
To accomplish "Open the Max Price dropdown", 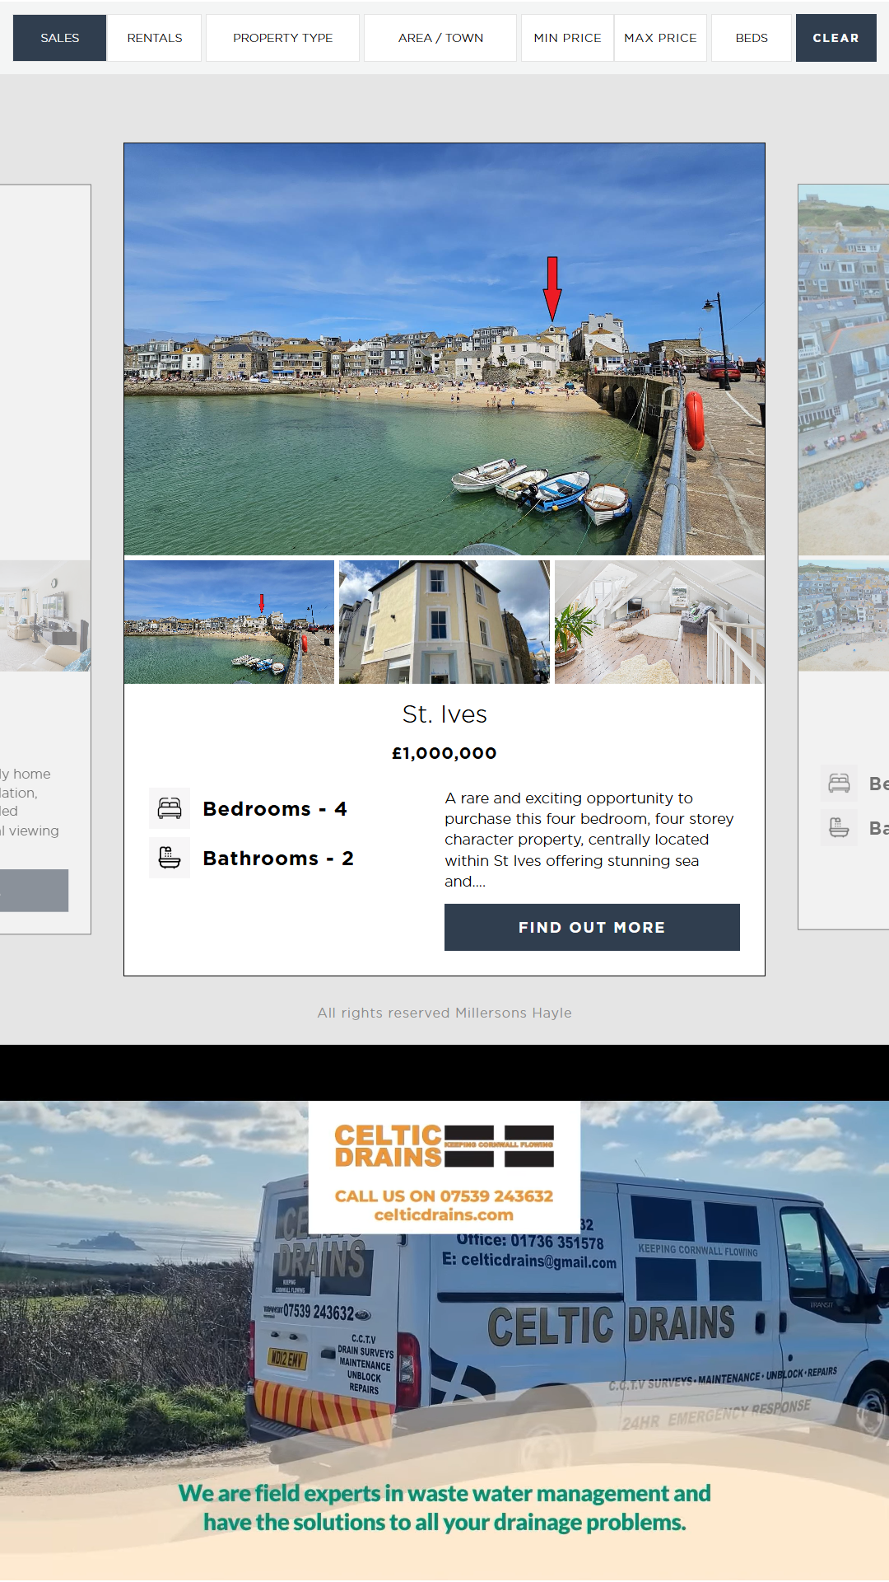I will [660, 38].
